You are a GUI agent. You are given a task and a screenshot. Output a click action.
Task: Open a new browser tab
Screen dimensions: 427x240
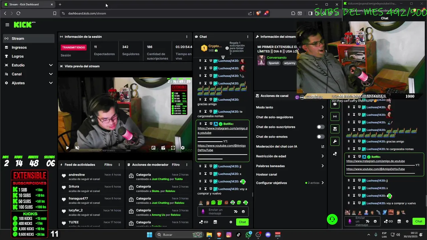(x=60, y=4)
